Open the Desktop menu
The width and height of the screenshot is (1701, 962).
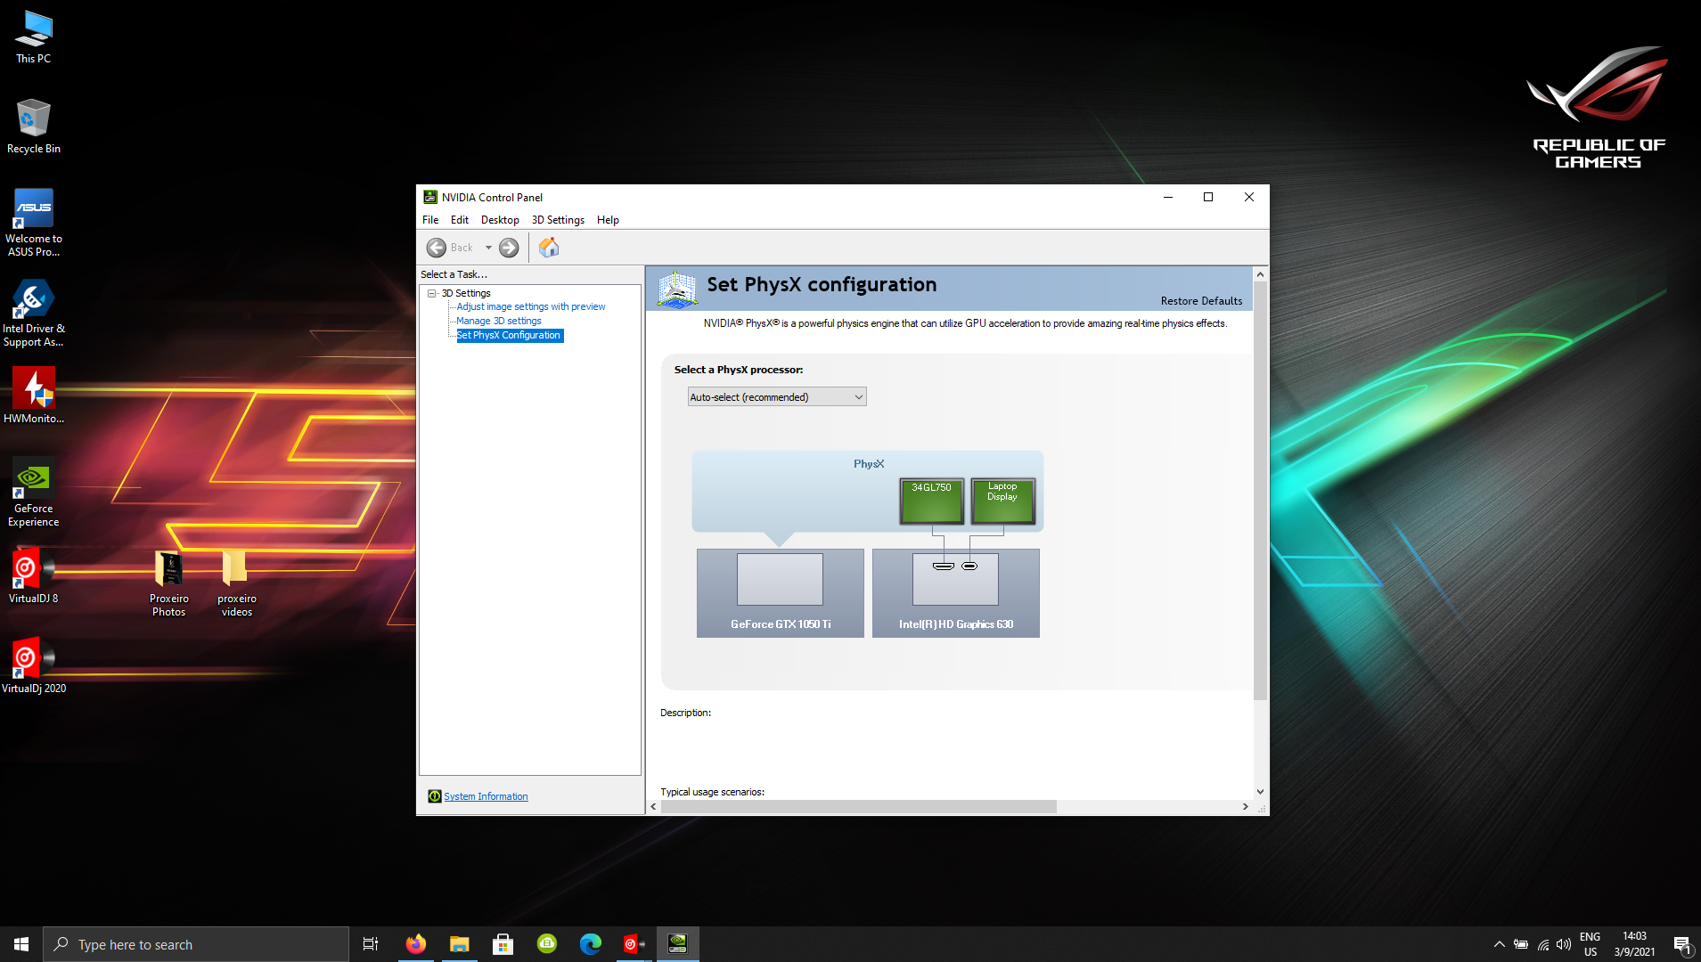pos(500,220)
